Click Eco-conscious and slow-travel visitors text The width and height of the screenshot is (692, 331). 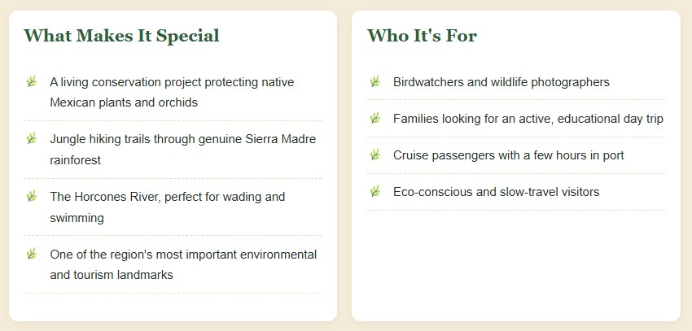(496, 192)
